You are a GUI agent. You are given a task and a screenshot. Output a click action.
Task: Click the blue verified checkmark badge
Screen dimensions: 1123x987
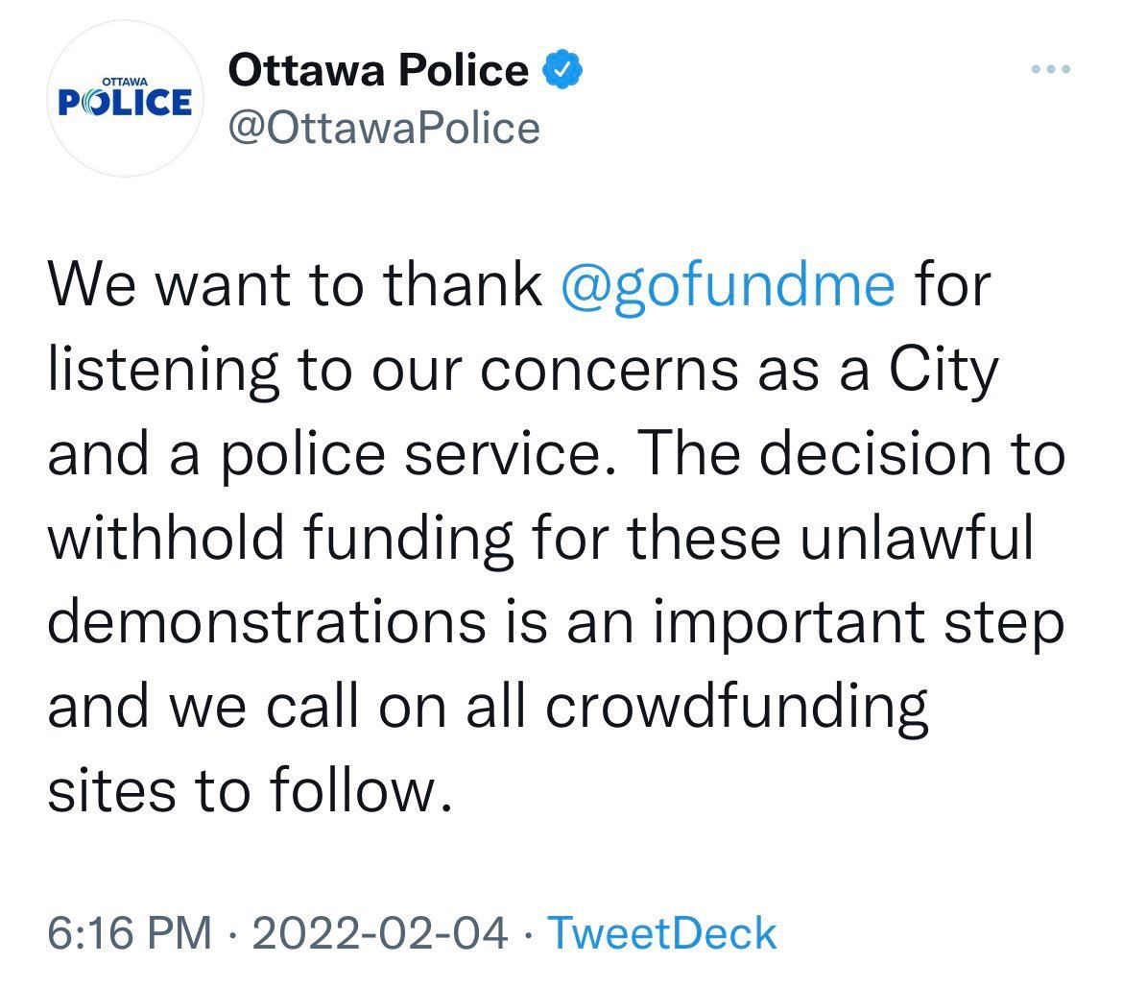562,69
